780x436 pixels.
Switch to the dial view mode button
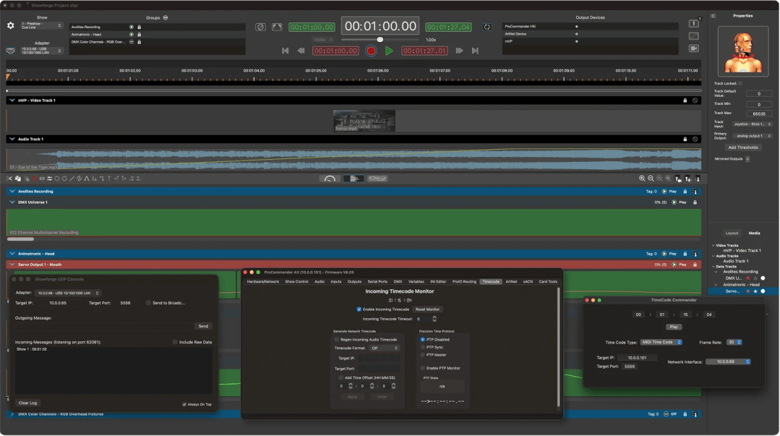pyautogui.click(x=330, y=179)
